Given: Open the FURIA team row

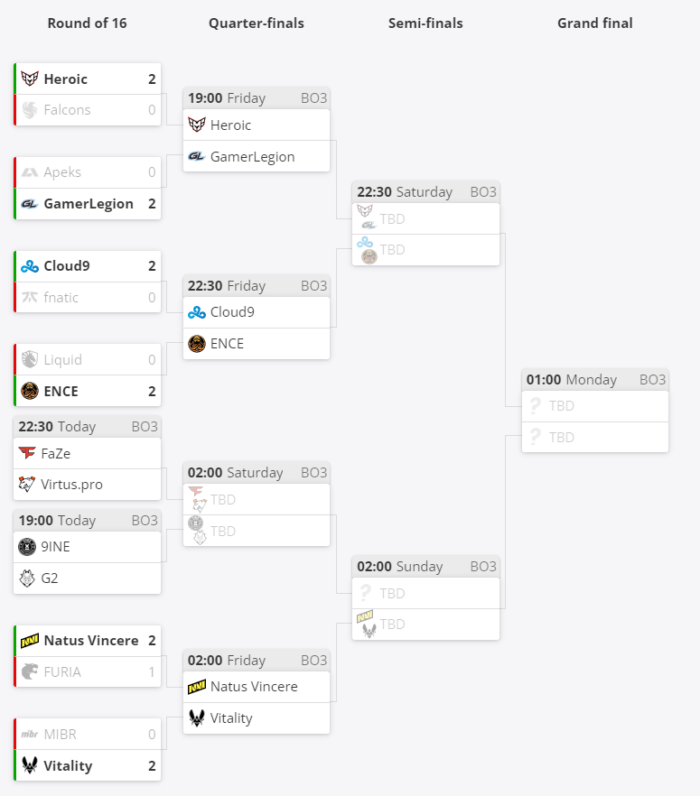Looking at the screenshot, I should (x=88, y=671).
